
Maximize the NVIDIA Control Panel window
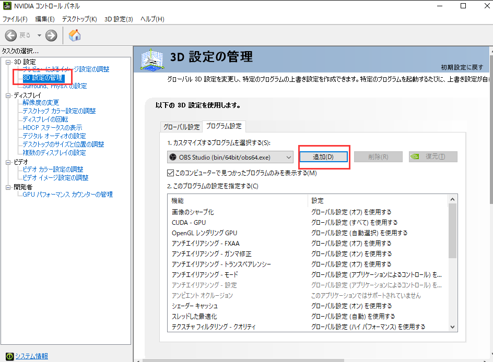click(x=463, y=6)
